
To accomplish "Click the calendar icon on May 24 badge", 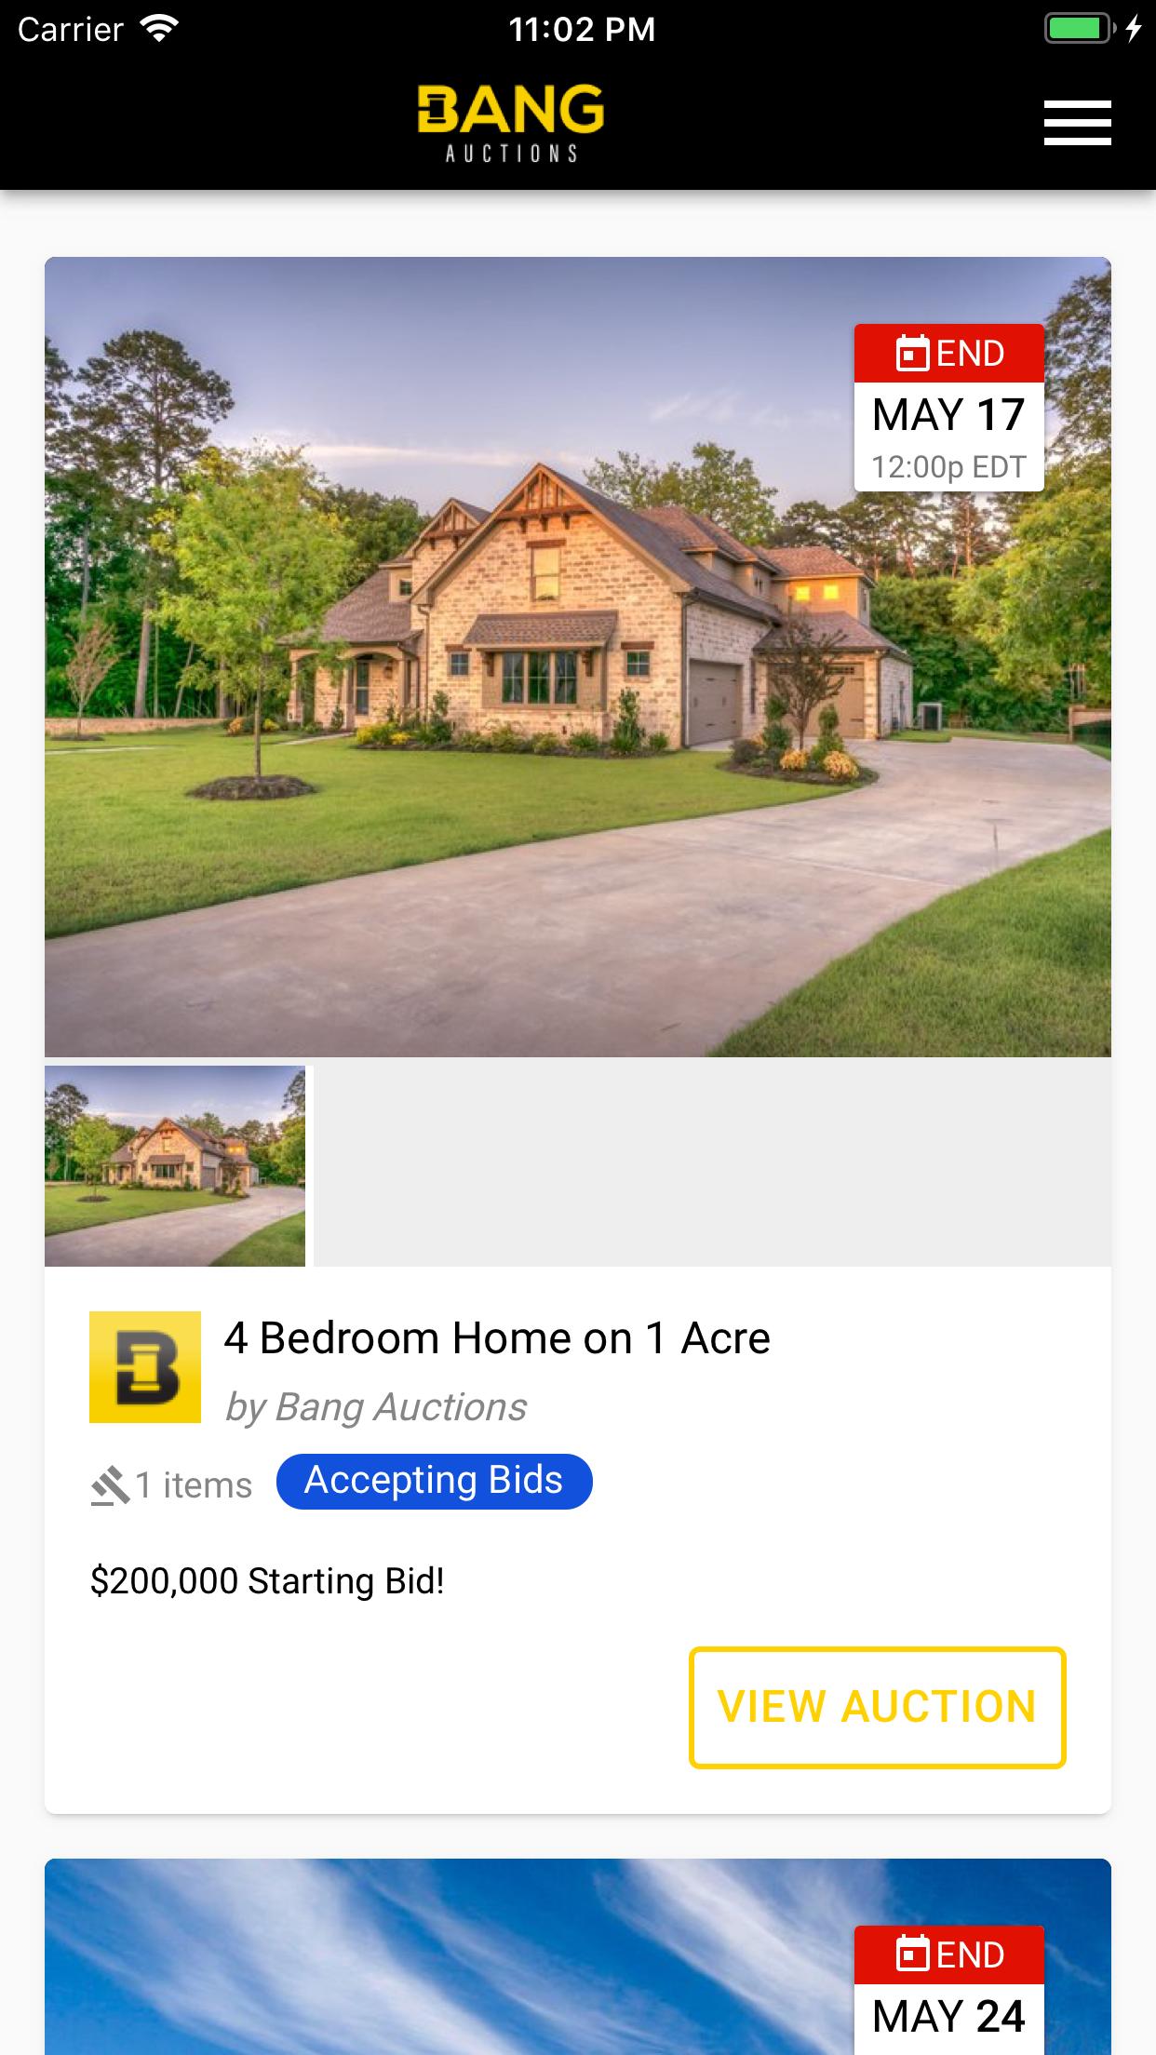I will 912,1954.
